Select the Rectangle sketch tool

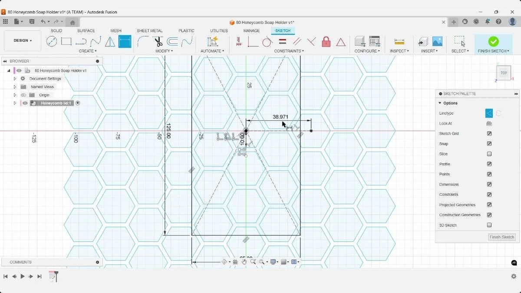(x=66, y=42)
